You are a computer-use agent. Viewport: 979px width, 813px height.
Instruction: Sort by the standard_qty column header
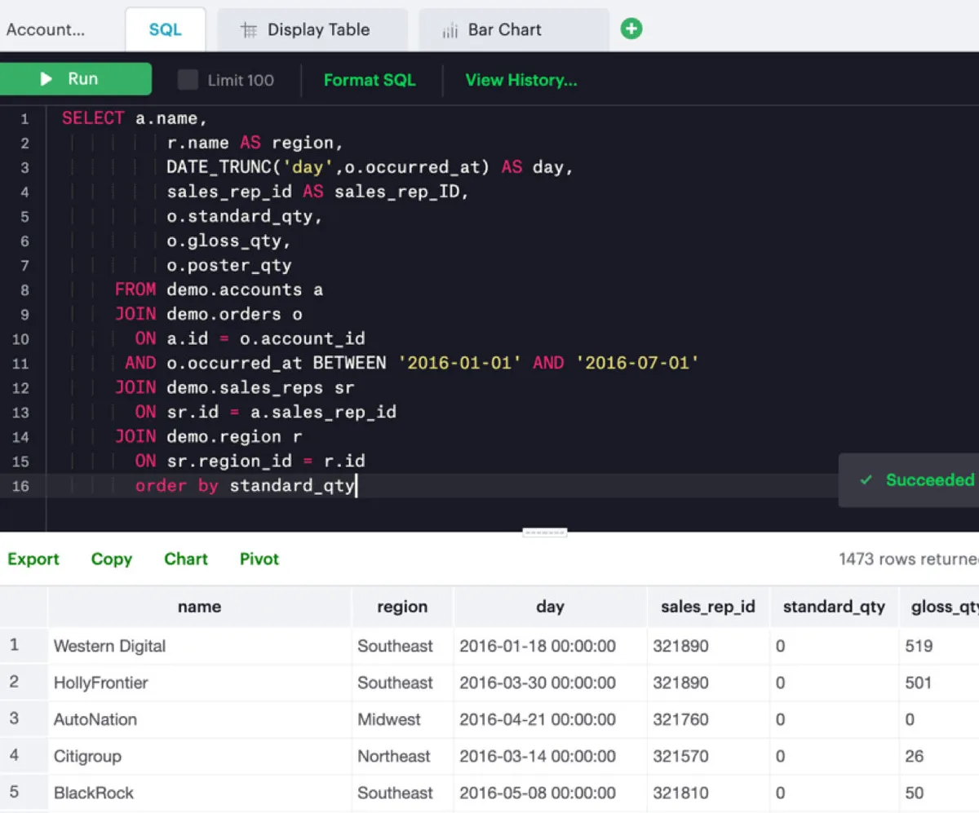coord(833,607)
